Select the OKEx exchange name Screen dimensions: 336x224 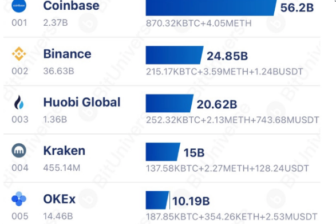click(x=60, y=199)
